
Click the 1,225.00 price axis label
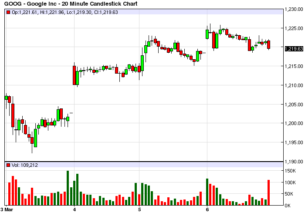(294, 28)
